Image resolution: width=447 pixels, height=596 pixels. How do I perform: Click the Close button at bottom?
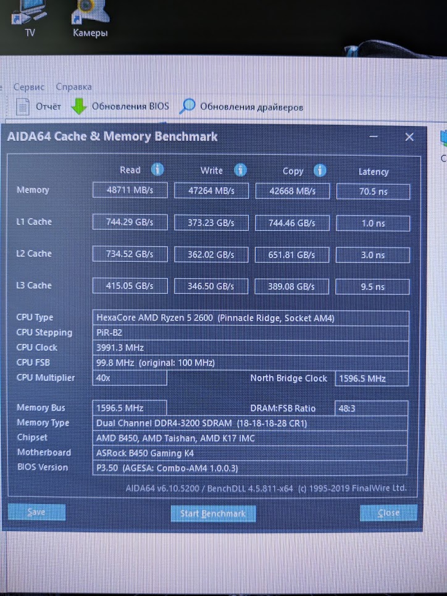point(388,513)
